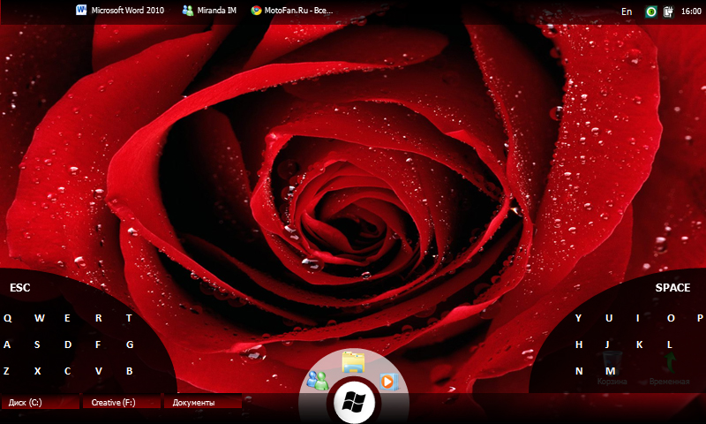This screenshot has height=424, width=706.
Task: Tap the A key
Action: 7,344
